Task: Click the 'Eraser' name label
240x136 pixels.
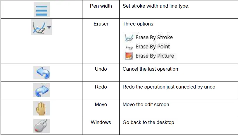Action: [x=101, y=24]
